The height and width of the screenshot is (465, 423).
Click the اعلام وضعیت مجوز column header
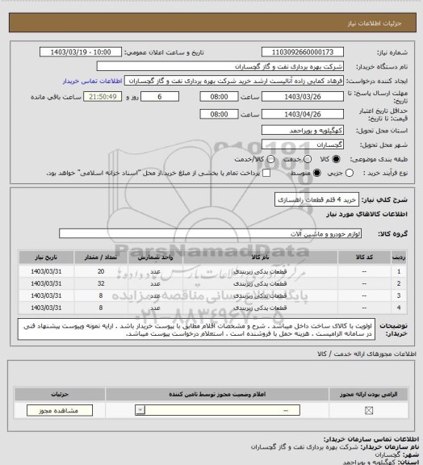(x=217, y=395)
